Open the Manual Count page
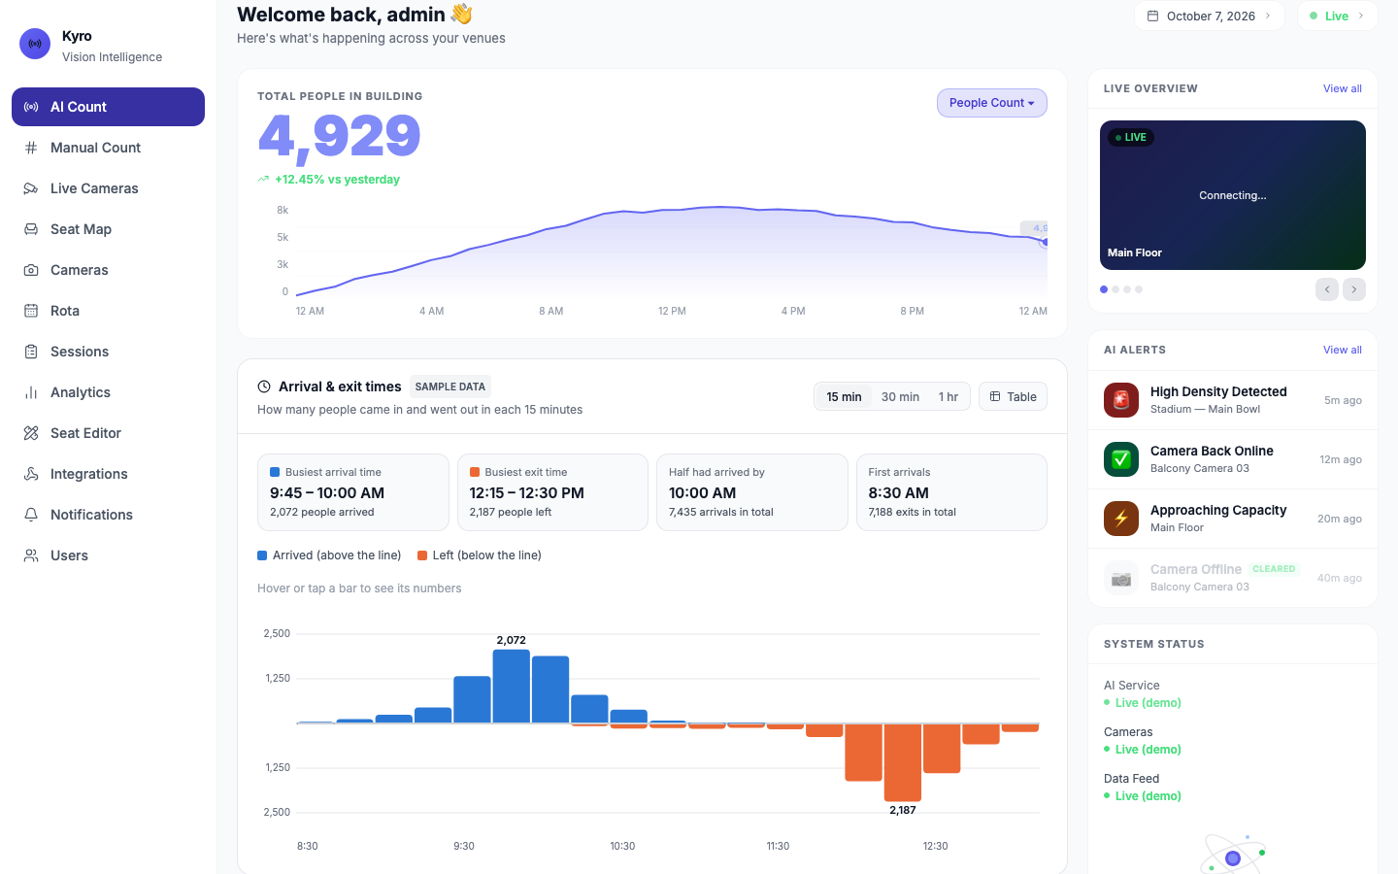Viewport: 1398px width, 874px height. point(108,148)
